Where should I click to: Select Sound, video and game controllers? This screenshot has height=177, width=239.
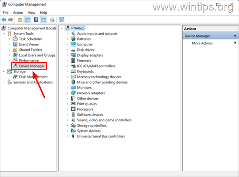tap(104, 120)
